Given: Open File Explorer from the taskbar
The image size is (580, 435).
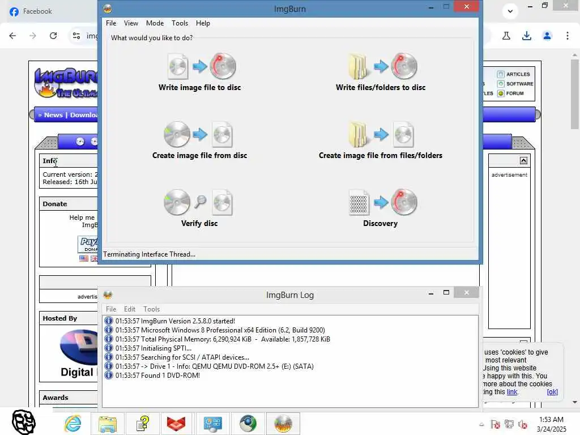Looking at the screenshot, I should (108, 423).
